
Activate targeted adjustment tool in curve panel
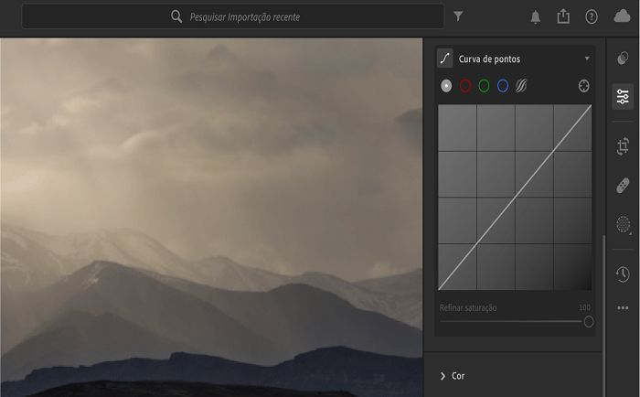(x=584, y=86)
